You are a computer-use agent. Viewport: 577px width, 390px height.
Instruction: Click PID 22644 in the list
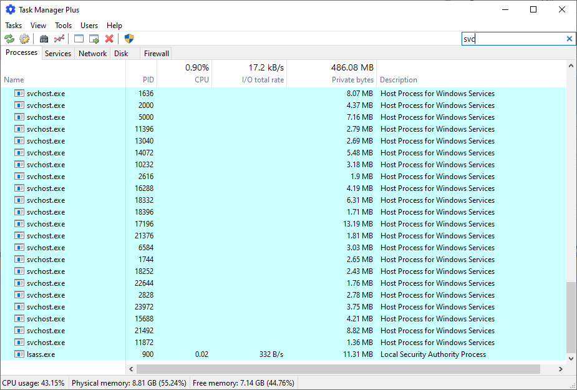coord(144,283)
